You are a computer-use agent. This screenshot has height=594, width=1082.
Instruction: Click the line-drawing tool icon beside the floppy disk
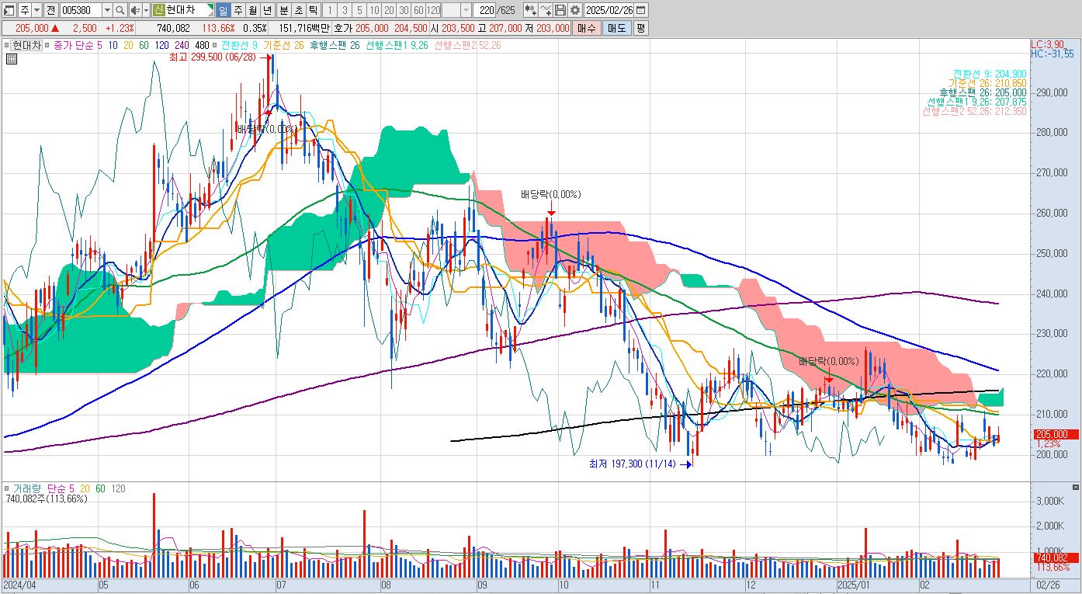pyautogui.click(x=545, y=10)
